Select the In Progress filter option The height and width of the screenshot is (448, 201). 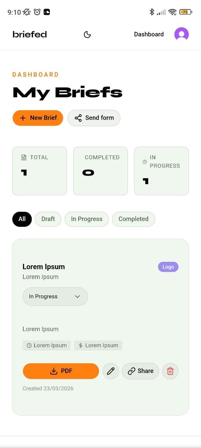[87, 219]
